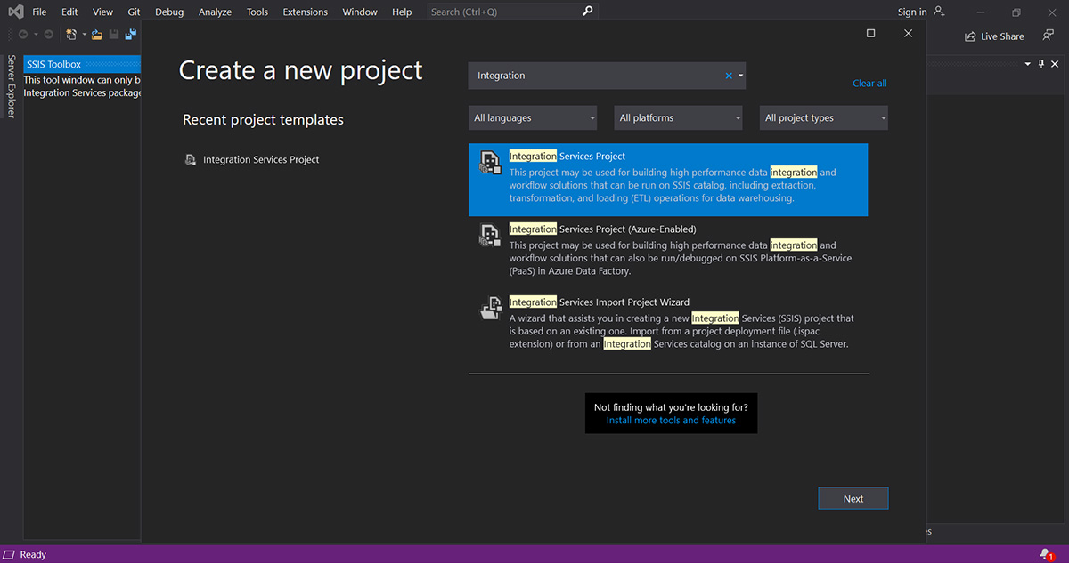Click Install more tools and features link
The width and height of the screenshot is (1069, 563).
(x=671, y=420)
